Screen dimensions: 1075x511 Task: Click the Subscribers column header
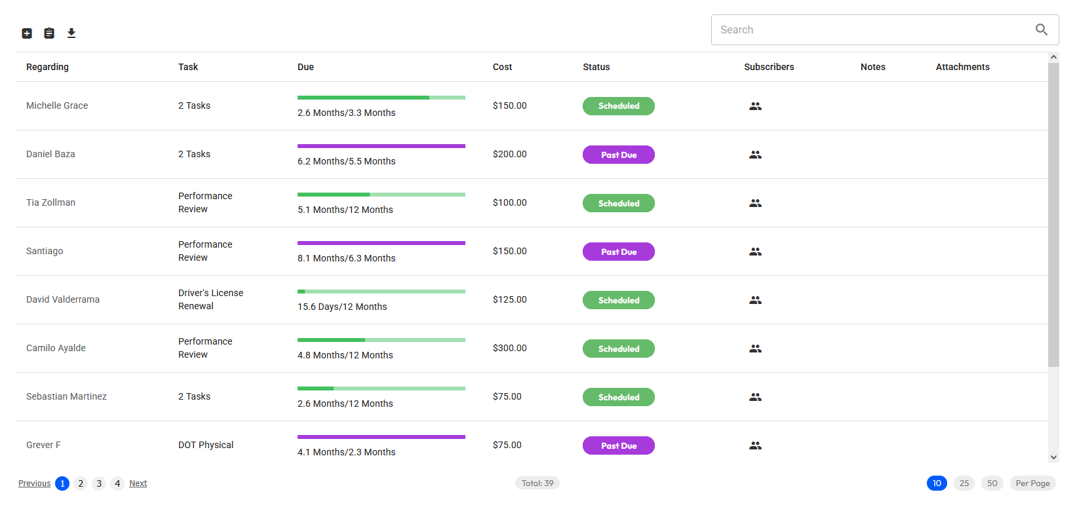pyautogui.click(x=769, y=67)
